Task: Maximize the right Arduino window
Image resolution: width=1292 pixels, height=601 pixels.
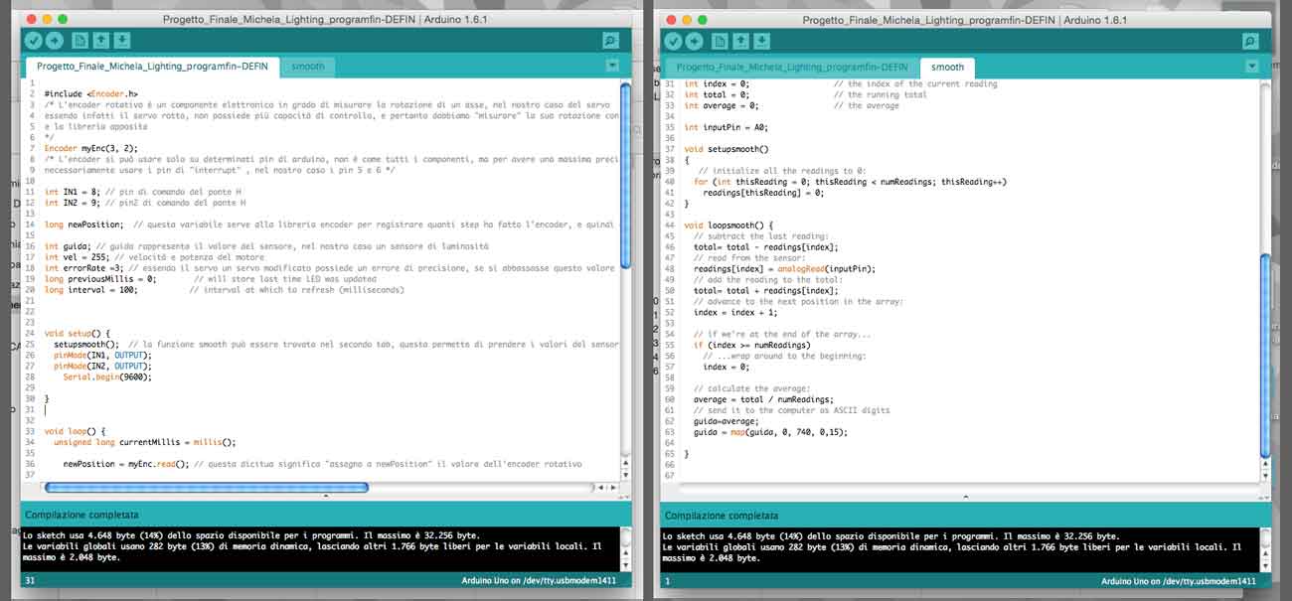Action: [x=703, y=19]
